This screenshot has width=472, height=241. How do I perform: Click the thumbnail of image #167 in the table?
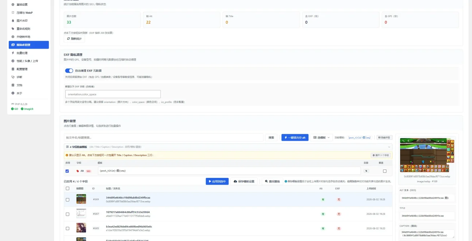click(81, 213)
